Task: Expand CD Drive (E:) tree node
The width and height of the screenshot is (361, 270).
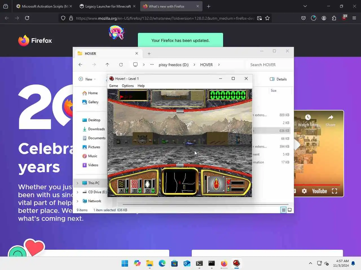Action: [78, 192]
